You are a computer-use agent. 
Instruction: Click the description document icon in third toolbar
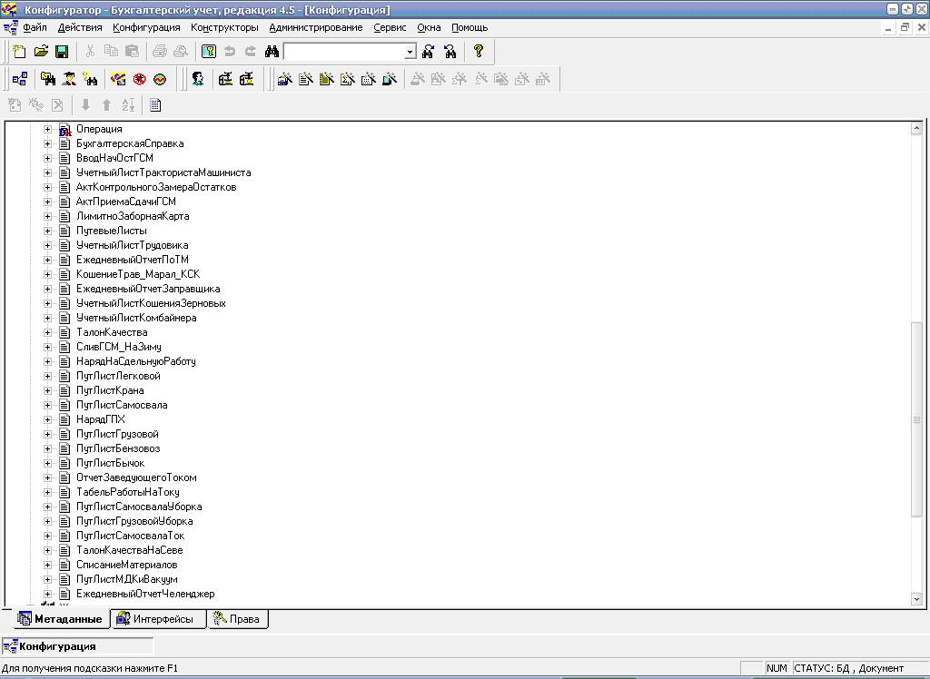[x=155, y=105]
